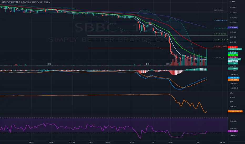Viewport: 245px width, 144px height.
Task: Click the 0.090 MACD histogram tag
Action: click(233, 69)
